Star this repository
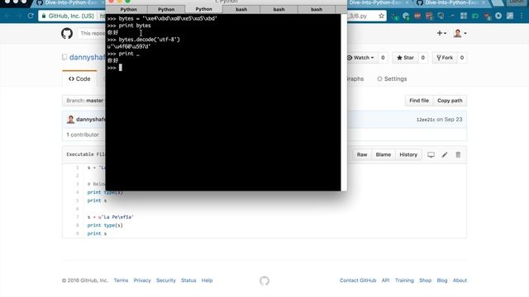 click(x=405, y=58)
